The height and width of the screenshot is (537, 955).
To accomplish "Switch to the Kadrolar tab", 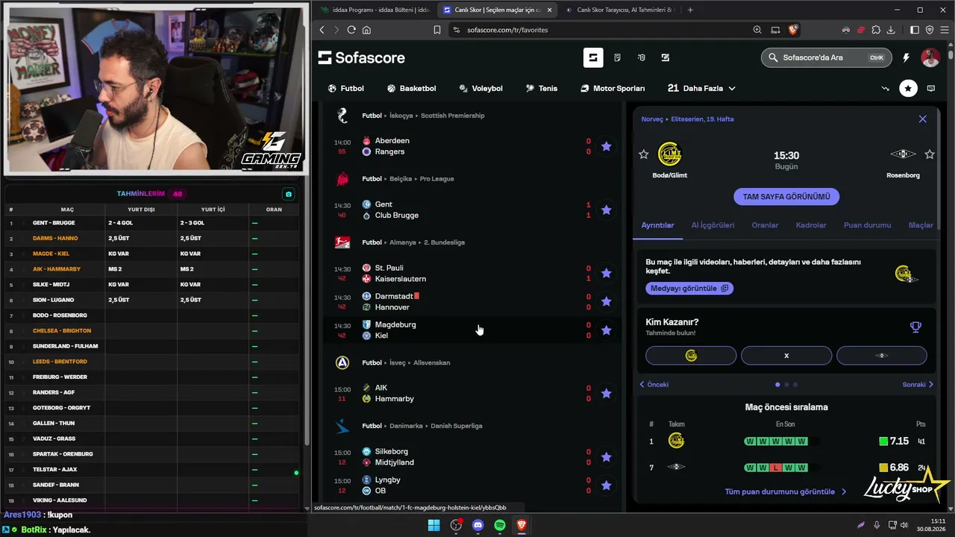I will point(811,225).
